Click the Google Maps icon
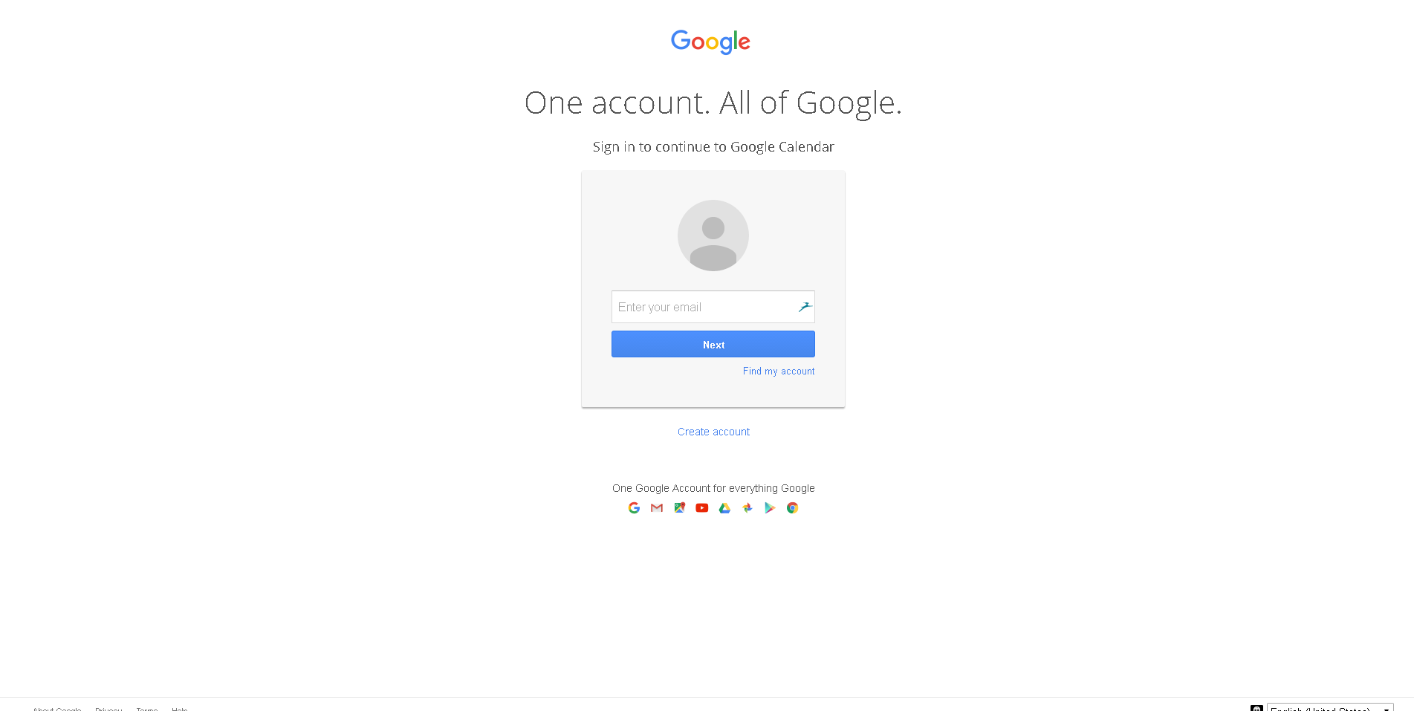 coord(679,508)
